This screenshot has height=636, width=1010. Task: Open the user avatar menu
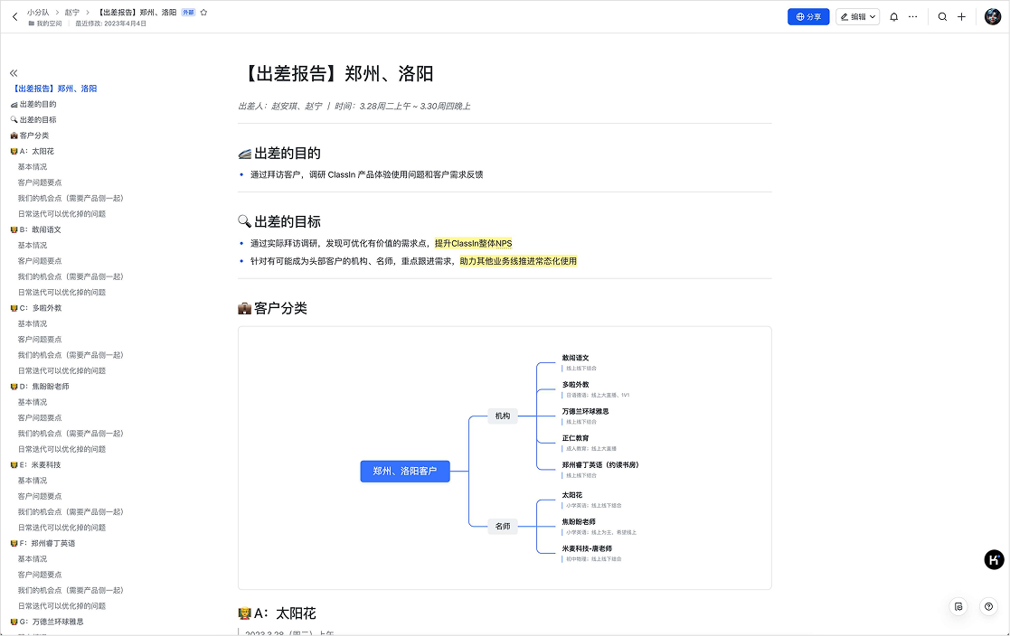click(x=993, y=17)
